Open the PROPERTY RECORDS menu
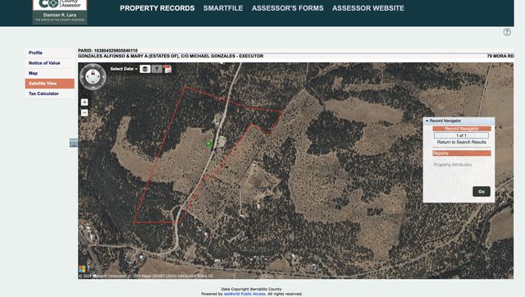Viewport: 525px width, 297px height. pyautogui.click(x=157, y=8)
